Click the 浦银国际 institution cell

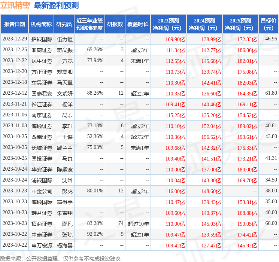[42, 180]
